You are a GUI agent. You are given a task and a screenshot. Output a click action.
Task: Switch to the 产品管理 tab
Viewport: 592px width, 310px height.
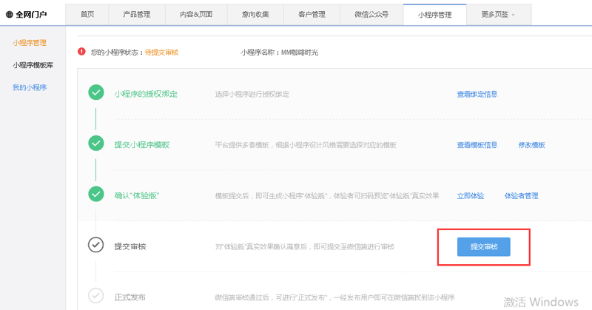[x=137, y=14]
